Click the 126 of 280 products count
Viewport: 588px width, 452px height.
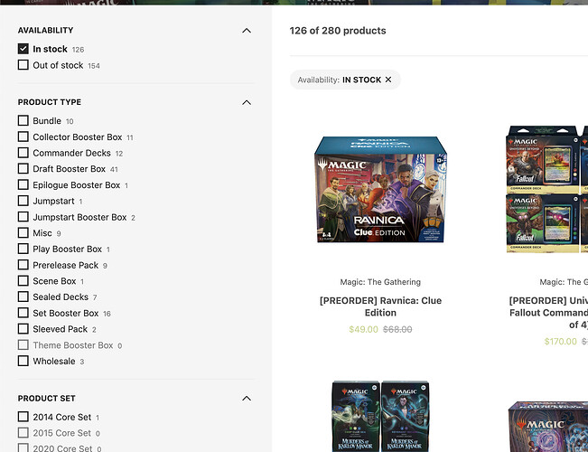click(x=338, y=31)
